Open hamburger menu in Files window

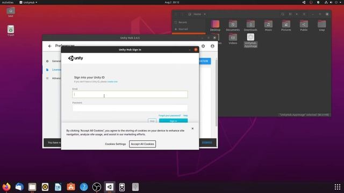pos(304,14)
